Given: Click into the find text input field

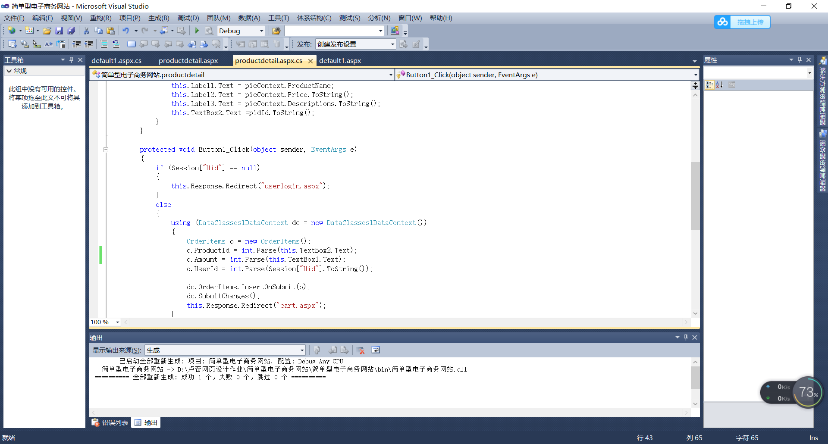Looking at the screenshot, I should (330, 31).
